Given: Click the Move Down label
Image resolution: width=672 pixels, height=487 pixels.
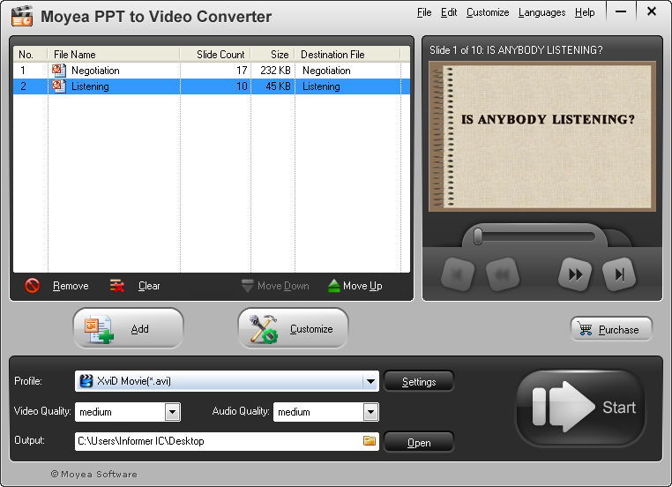Looking at the screenshot, I should point(283,286).
